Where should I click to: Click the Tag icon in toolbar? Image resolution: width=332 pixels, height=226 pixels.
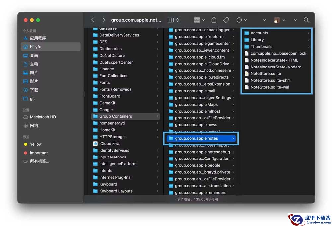pyautogui.click(x=226, y=20)
